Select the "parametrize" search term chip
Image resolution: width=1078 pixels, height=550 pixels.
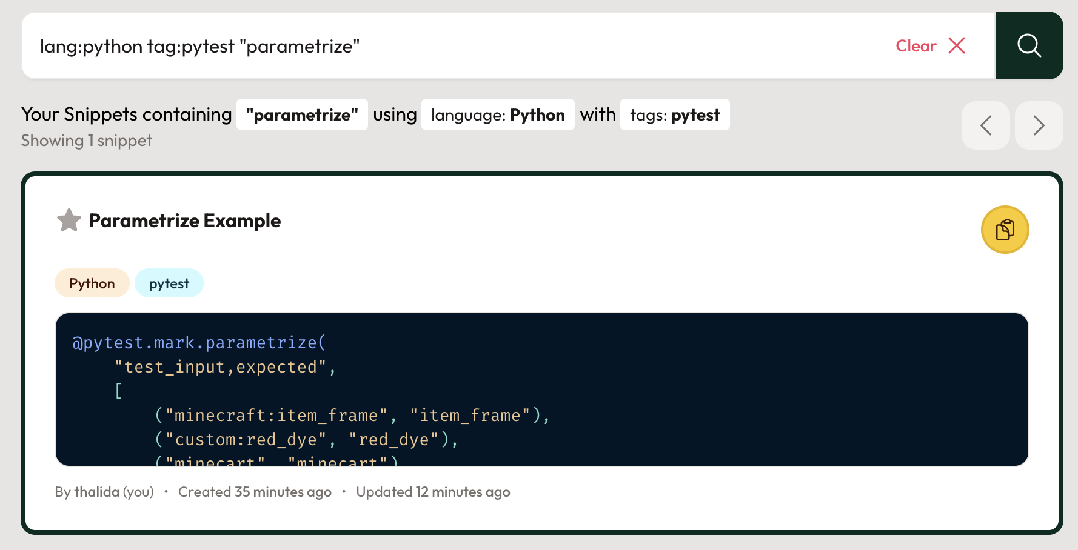pos(302,115)
